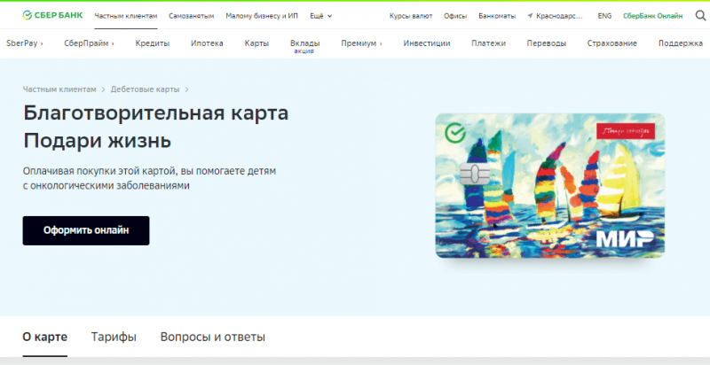
Task: Click Частным клиентам breadcrumb
Action: point(59,89)
